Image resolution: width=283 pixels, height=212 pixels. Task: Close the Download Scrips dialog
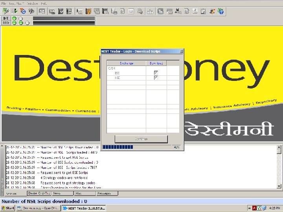181,51
